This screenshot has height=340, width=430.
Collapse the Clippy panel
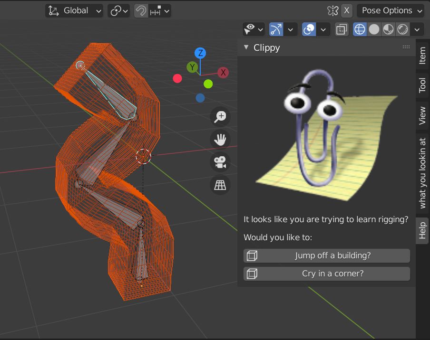tap(246, 47)
